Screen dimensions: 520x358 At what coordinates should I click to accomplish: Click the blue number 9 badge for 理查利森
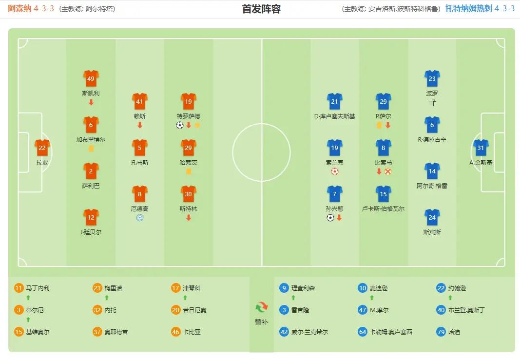tap(284, 288)
